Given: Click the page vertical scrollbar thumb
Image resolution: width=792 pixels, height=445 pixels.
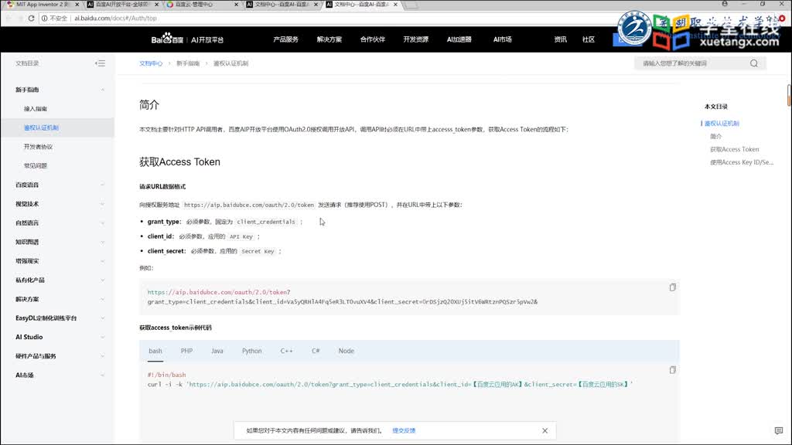Looking at the screenshot, I should (x=788, y=95).
